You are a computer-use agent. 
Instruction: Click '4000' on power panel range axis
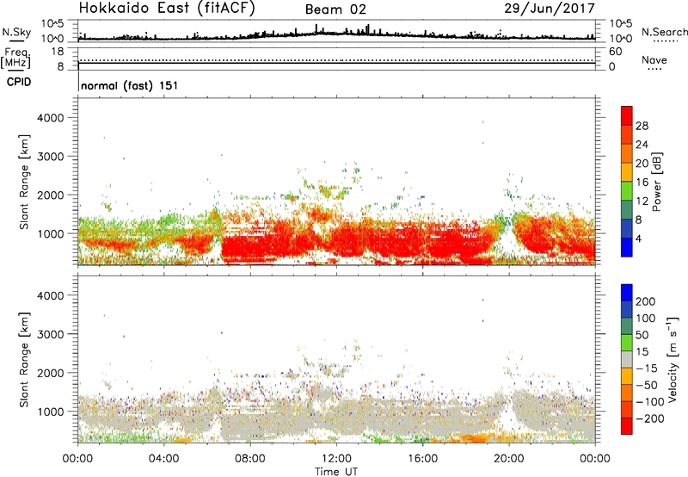[51, 118]
